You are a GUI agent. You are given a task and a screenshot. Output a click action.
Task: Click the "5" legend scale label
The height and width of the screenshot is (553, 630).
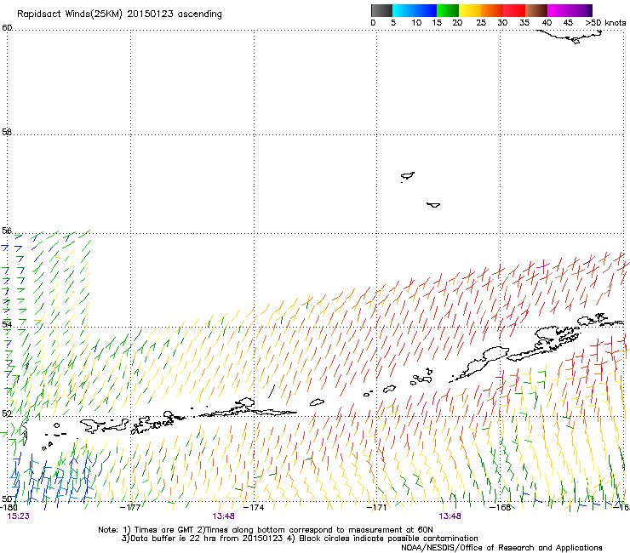coord(393,23)
